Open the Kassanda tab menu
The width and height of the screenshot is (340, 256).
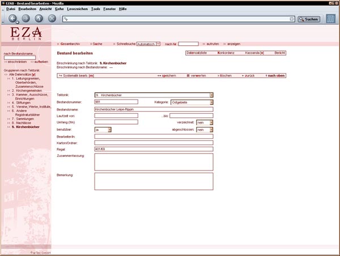pyautogui.click(x=254, y=53)
